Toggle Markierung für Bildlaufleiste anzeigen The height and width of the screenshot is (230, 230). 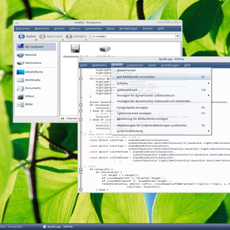click(x=160, y=119)
